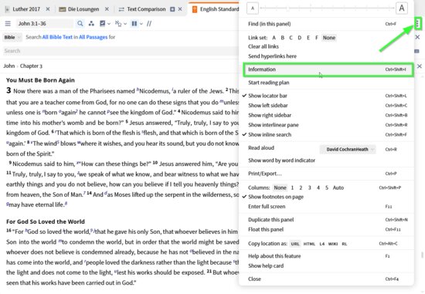Expand arrow beside interlinear icon
This screenshot has height=294, width=425.
click(x=125, y=24)
